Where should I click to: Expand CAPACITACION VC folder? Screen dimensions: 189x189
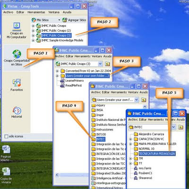[x=130, y=139]
